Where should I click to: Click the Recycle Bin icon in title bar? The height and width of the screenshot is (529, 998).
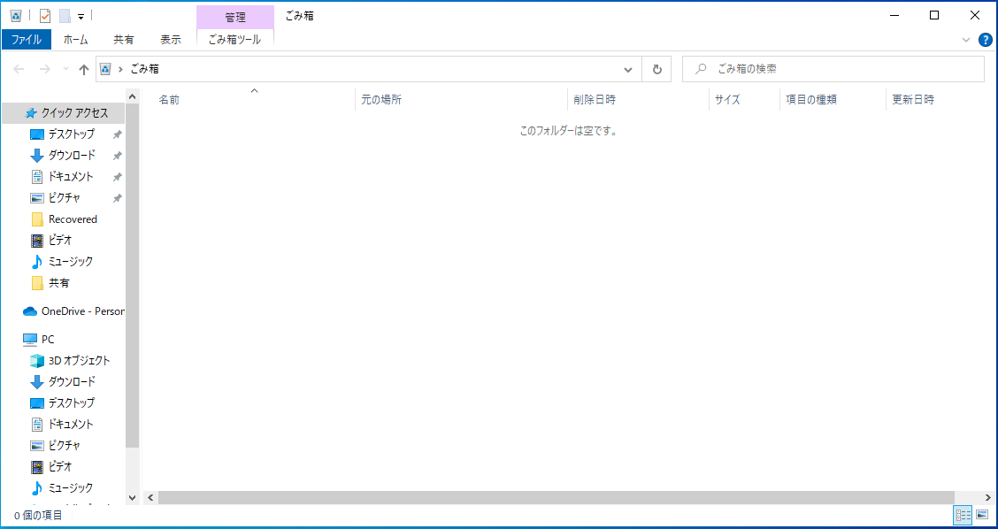[16, 15]
